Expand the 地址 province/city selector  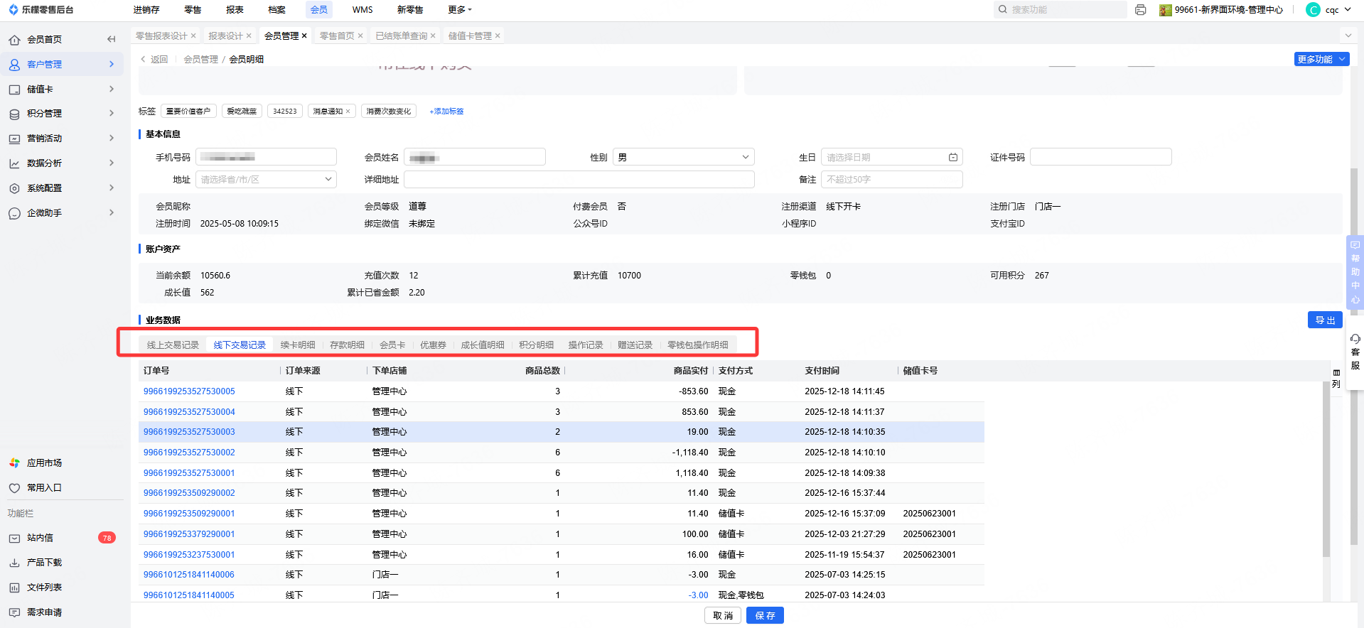click(265, 180)
